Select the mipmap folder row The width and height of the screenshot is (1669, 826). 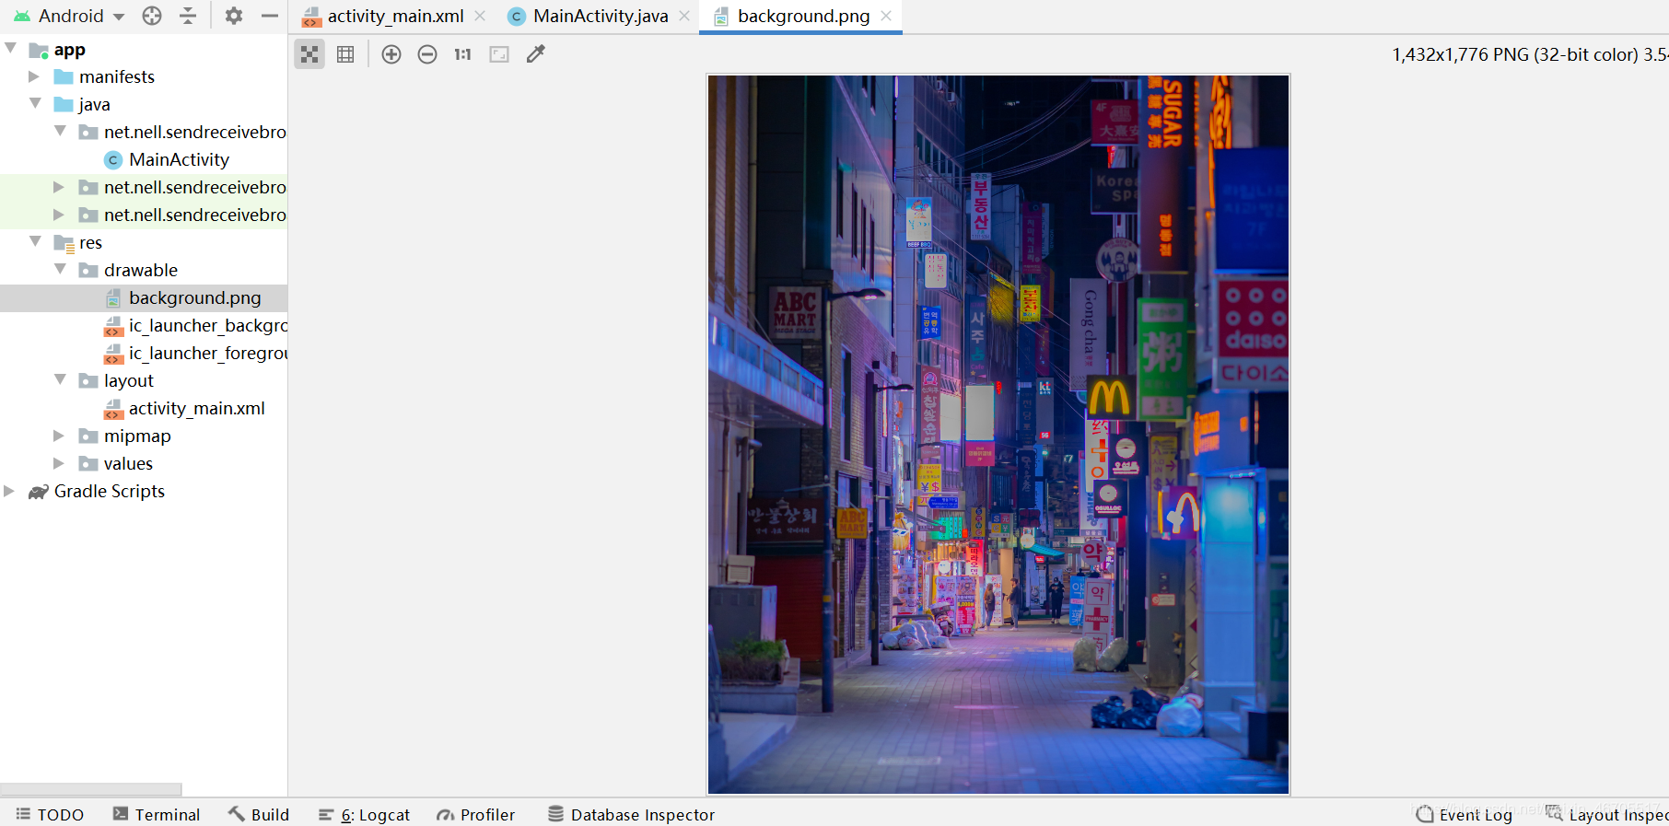(x=144, y=436)
